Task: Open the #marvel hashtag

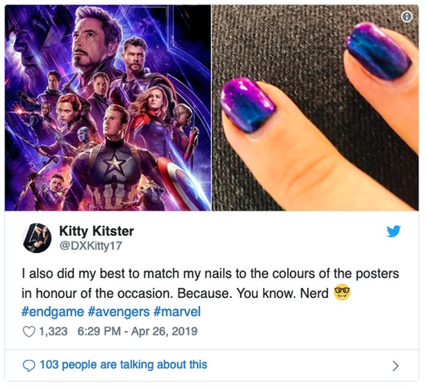Action: [x=177, y=312]
